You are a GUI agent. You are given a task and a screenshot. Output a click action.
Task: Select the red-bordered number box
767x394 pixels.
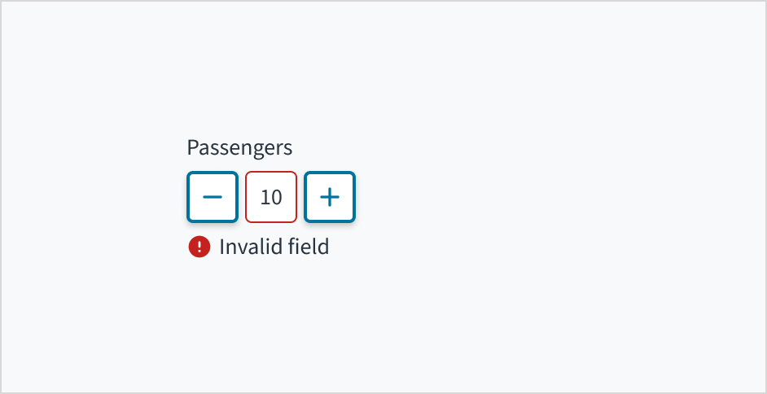[x=271, y=197]
